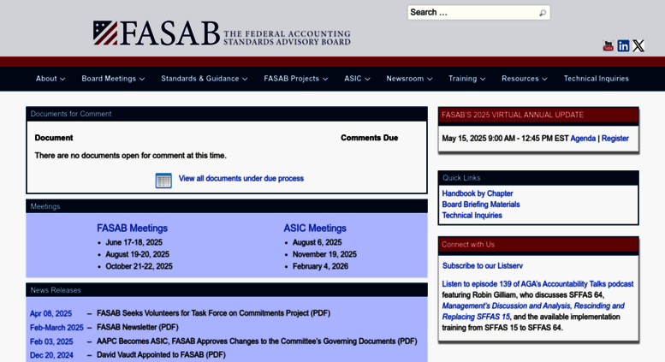The height and width of the screenshot is (362, 665).
Task: Open the About menu
Action: [x=50, y=79]
